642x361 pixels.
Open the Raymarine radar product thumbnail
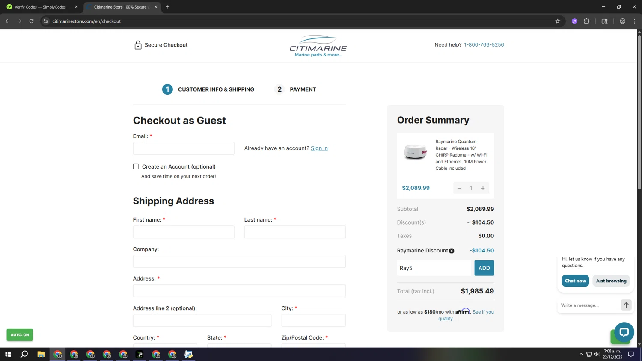click(415, 152)
